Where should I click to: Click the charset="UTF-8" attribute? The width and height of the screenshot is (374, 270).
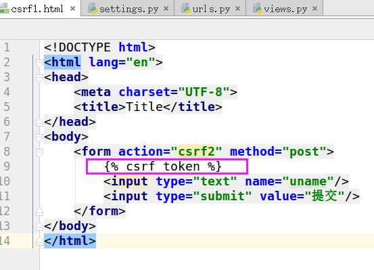[174, 92]
